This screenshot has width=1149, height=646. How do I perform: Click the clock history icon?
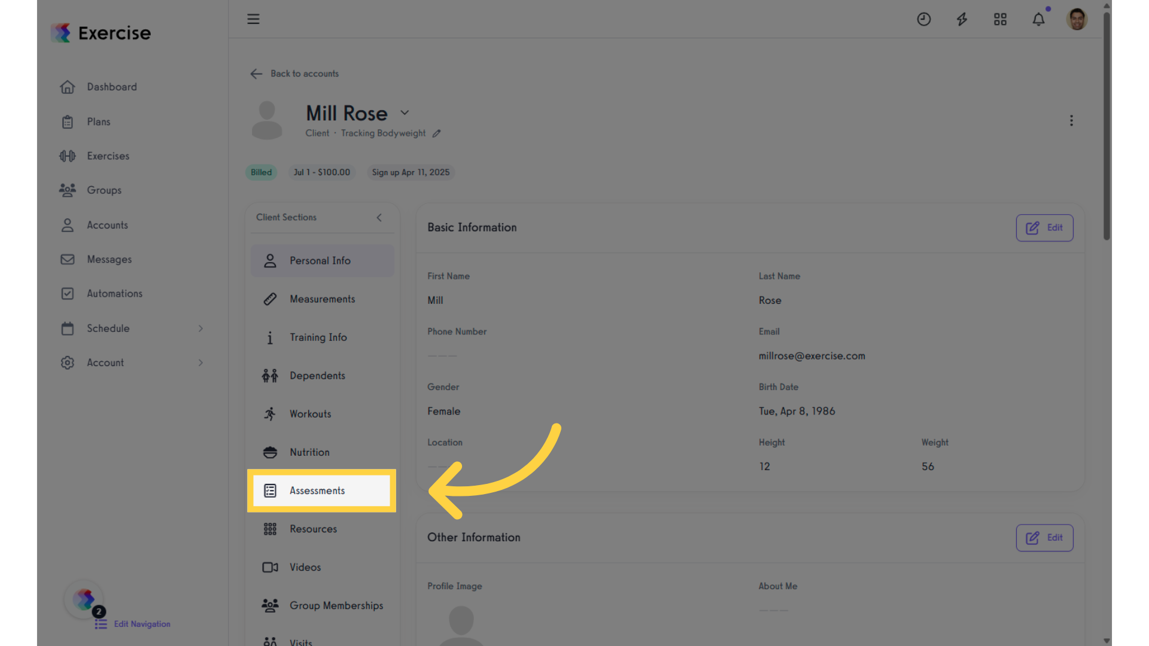[x=924, y=19]
